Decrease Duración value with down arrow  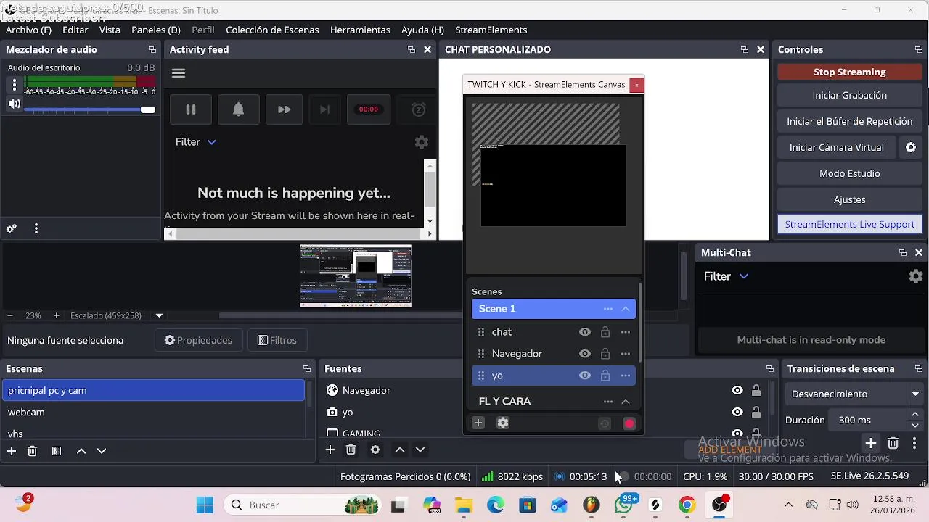tap(914, 425)
